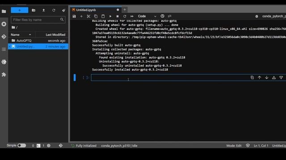Viewport: 286px width, 160px height.
Task: Insert a cell below via cell toolbar
Action: click(x=281, y=78)
